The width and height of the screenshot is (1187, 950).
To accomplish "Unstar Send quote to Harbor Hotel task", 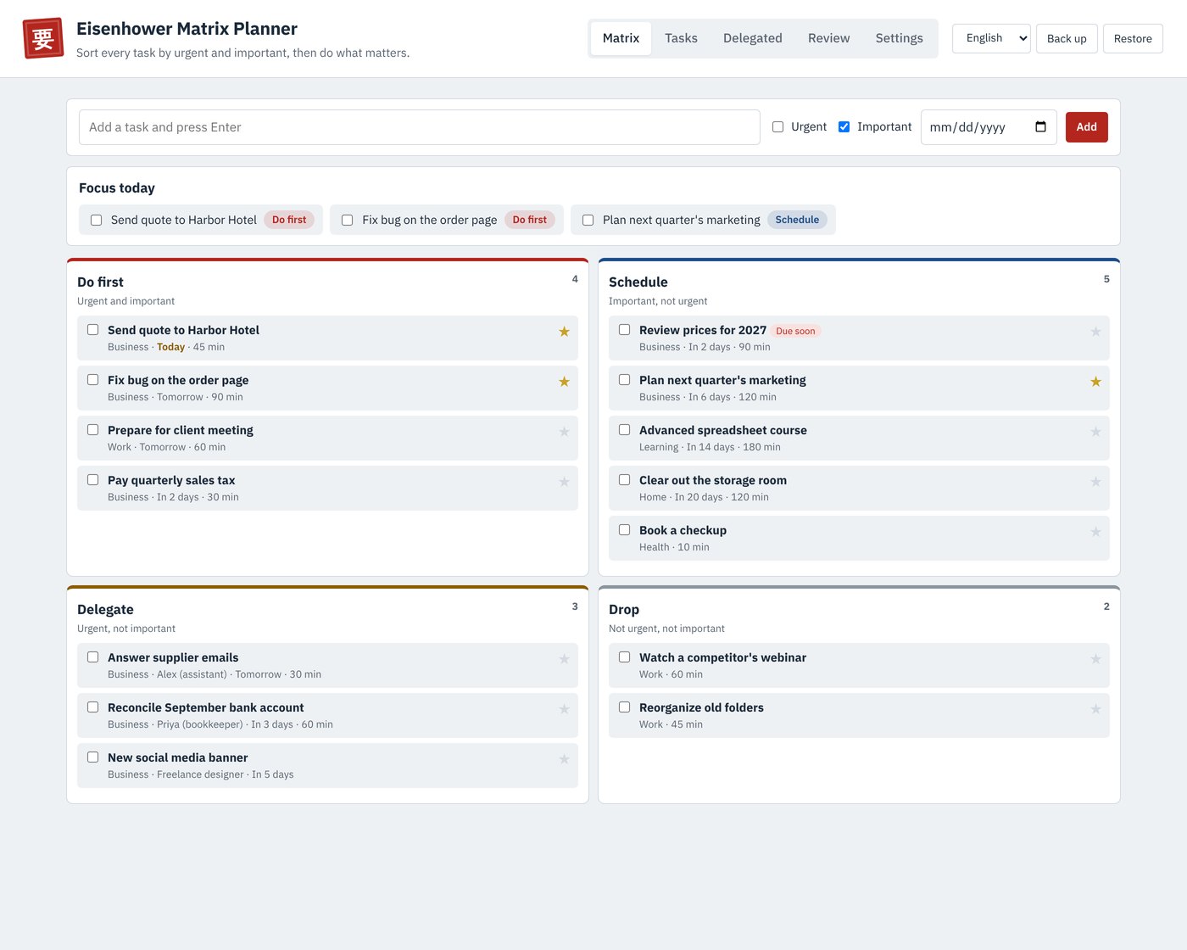I will click(564, 332).
